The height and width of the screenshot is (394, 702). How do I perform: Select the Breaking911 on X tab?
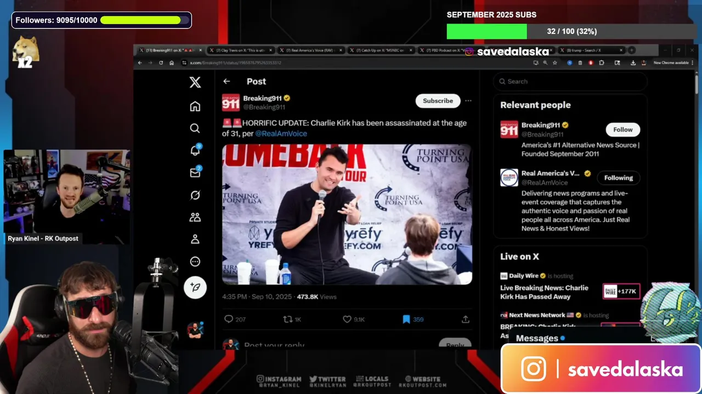[170, 50]
